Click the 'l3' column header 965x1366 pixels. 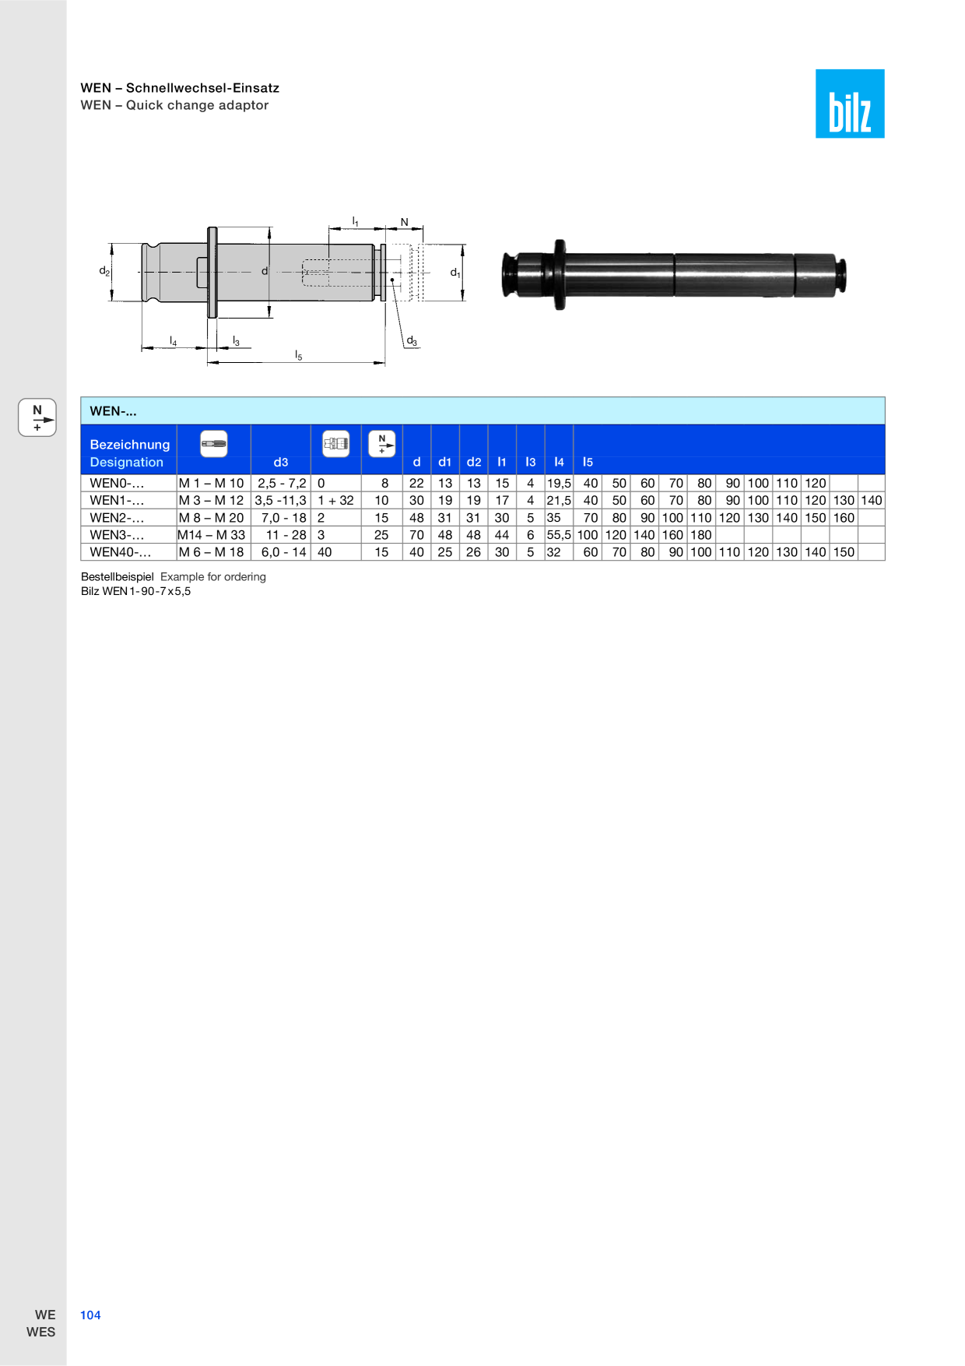531,463
